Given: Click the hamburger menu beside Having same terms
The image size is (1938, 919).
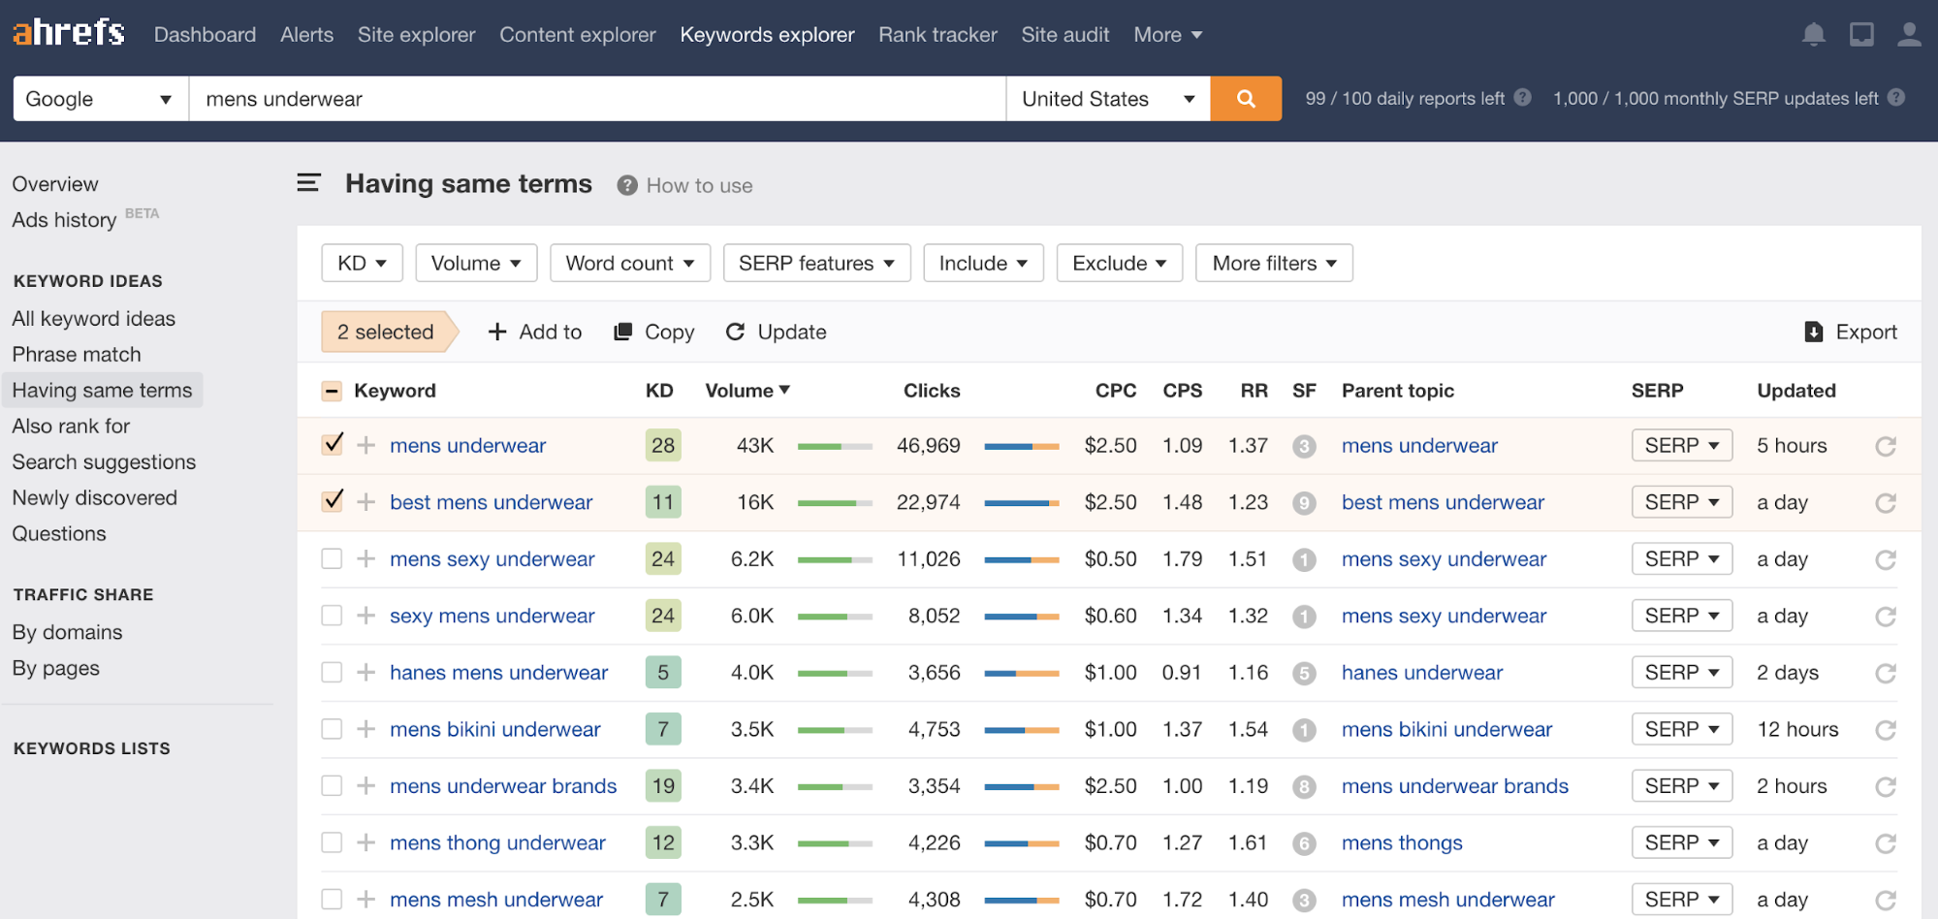Looking at the screenshot, I should coord(308,183).
